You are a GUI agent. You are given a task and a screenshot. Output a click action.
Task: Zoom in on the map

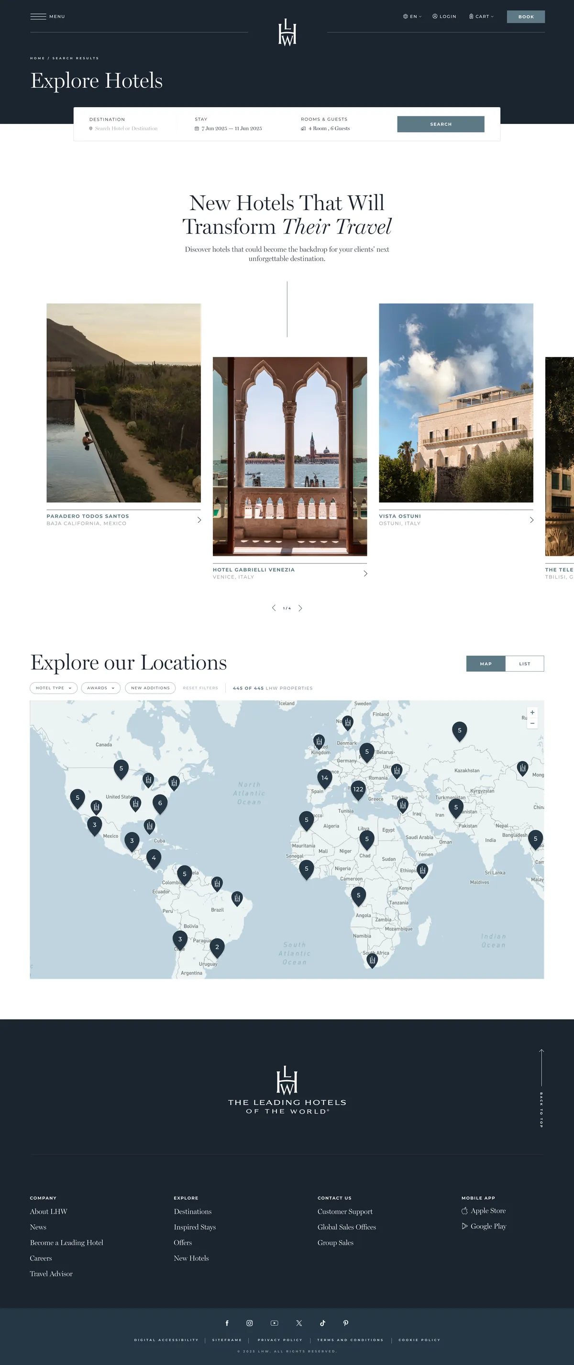pyautogui.click(x=532, y=712)
